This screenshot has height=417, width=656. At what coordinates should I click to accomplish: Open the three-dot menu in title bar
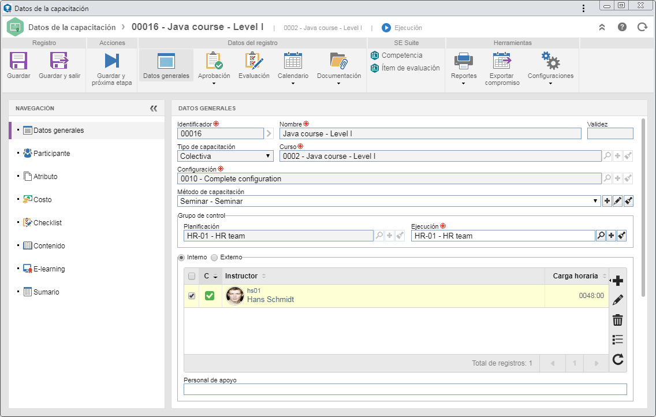pyautogui.click(x=583, y=8)
